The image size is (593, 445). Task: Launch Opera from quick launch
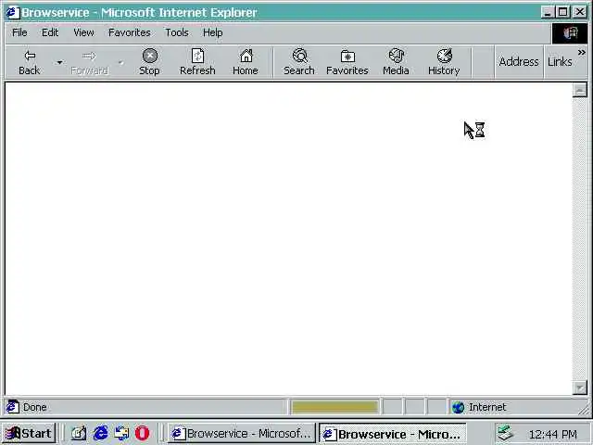point(142,433)
